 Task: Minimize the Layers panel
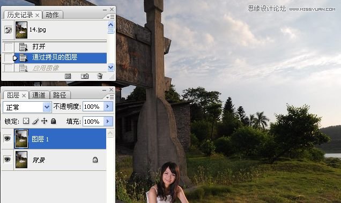(x=104, y=90)
